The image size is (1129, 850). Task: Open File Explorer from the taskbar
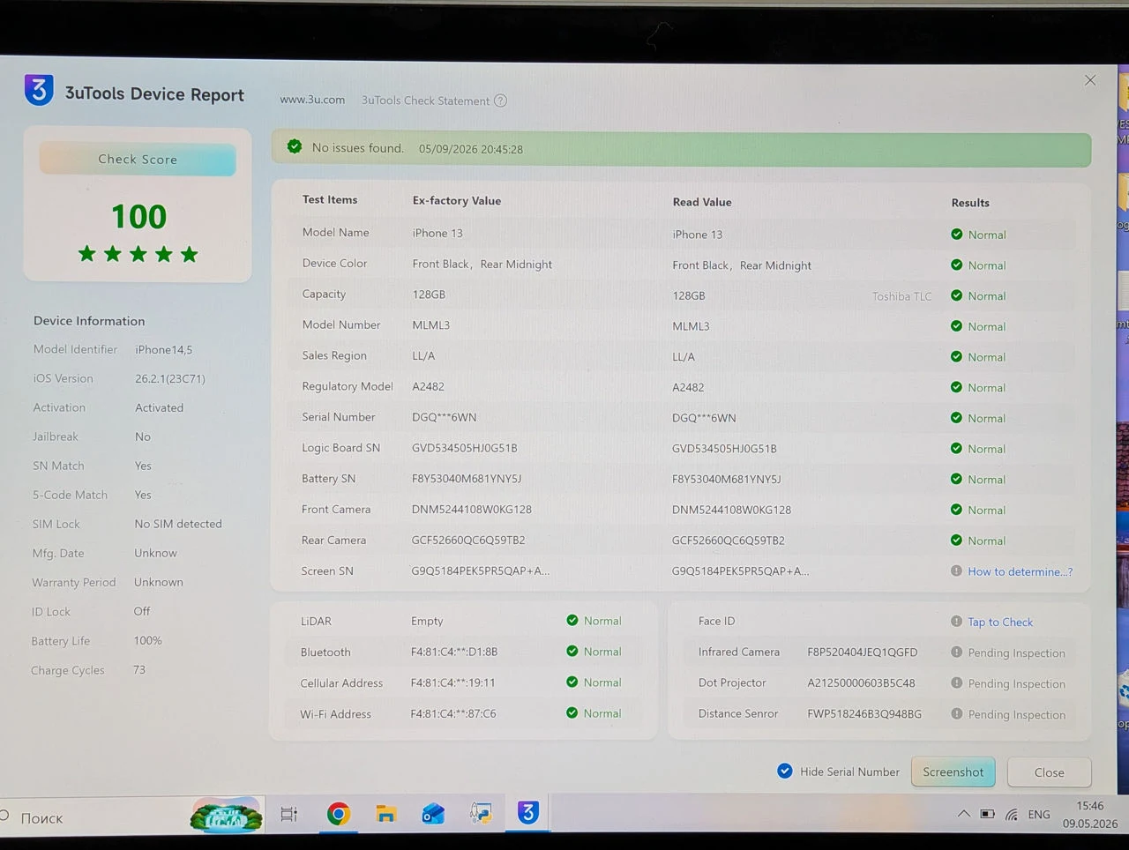[386, 814]
